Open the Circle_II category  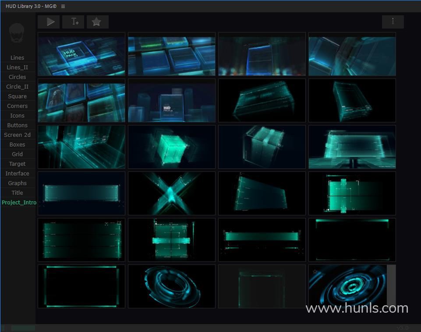click(17, 86)
